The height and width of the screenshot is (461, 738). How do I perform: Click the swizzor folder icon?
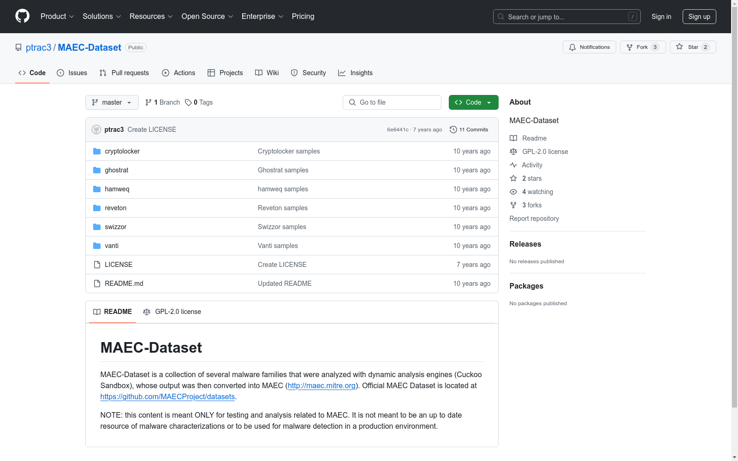(x=97, y=227)
